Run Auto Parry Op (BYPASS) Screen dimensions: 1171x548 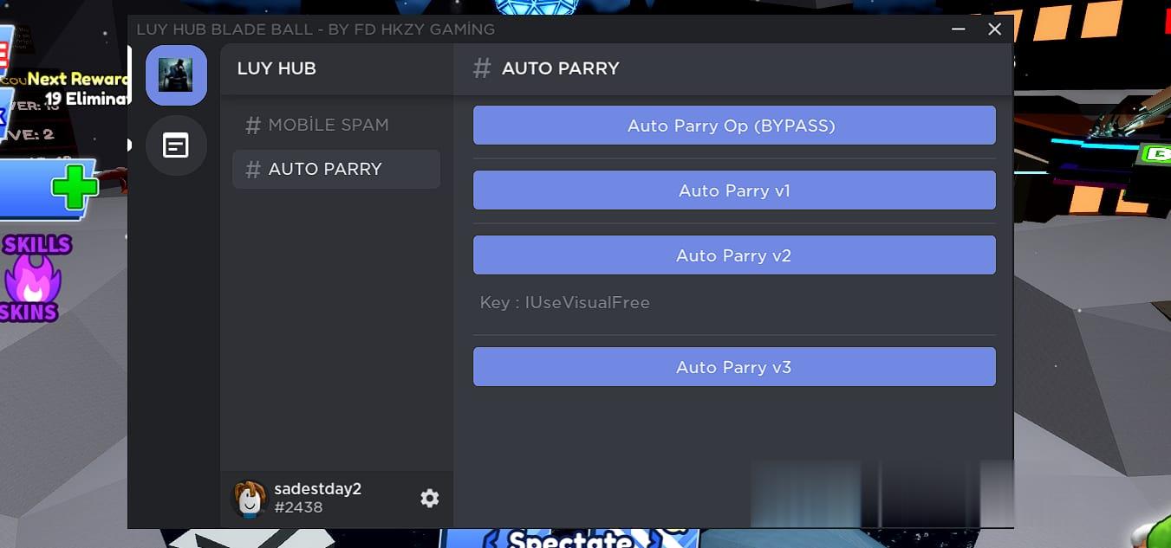[733, 126]
